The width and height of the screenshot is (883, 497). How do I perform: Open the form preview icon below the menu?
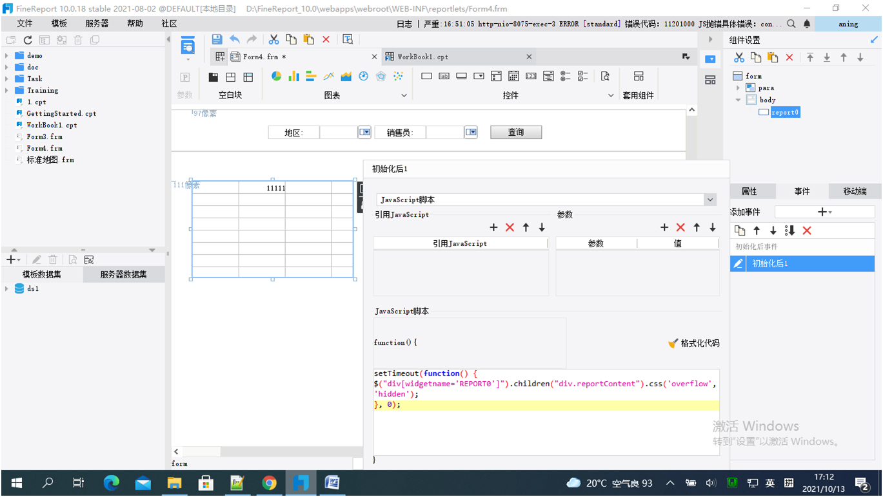(188, 46)
